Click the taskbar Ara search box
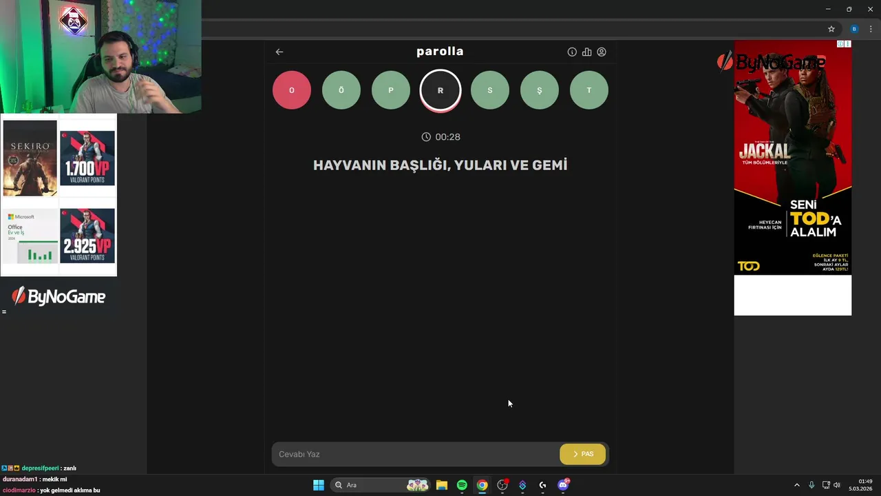This screenshot has width=881, height=496. (381, 485)
